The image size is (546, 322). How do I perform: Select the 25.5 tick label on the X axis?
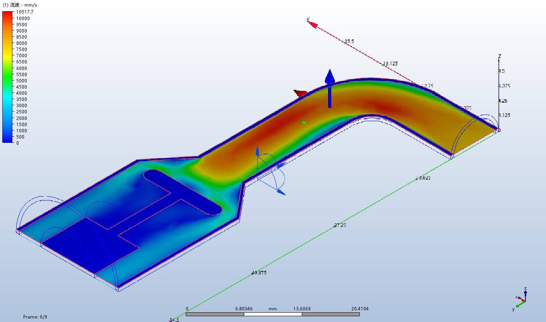[349, 41]
